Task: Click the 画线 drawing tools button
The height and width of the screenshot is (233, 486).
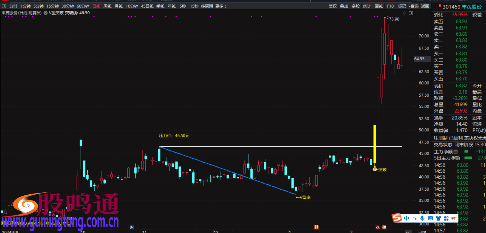Action: point(379,6)
